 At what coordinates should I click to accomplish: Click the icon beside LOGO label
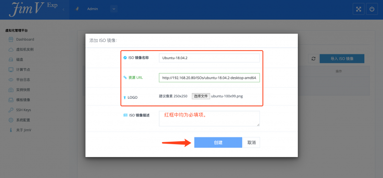[125, 97]
